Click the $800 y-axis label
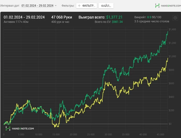Image resolution: width=181 pixels, height=138 pixels. point(171,70)
